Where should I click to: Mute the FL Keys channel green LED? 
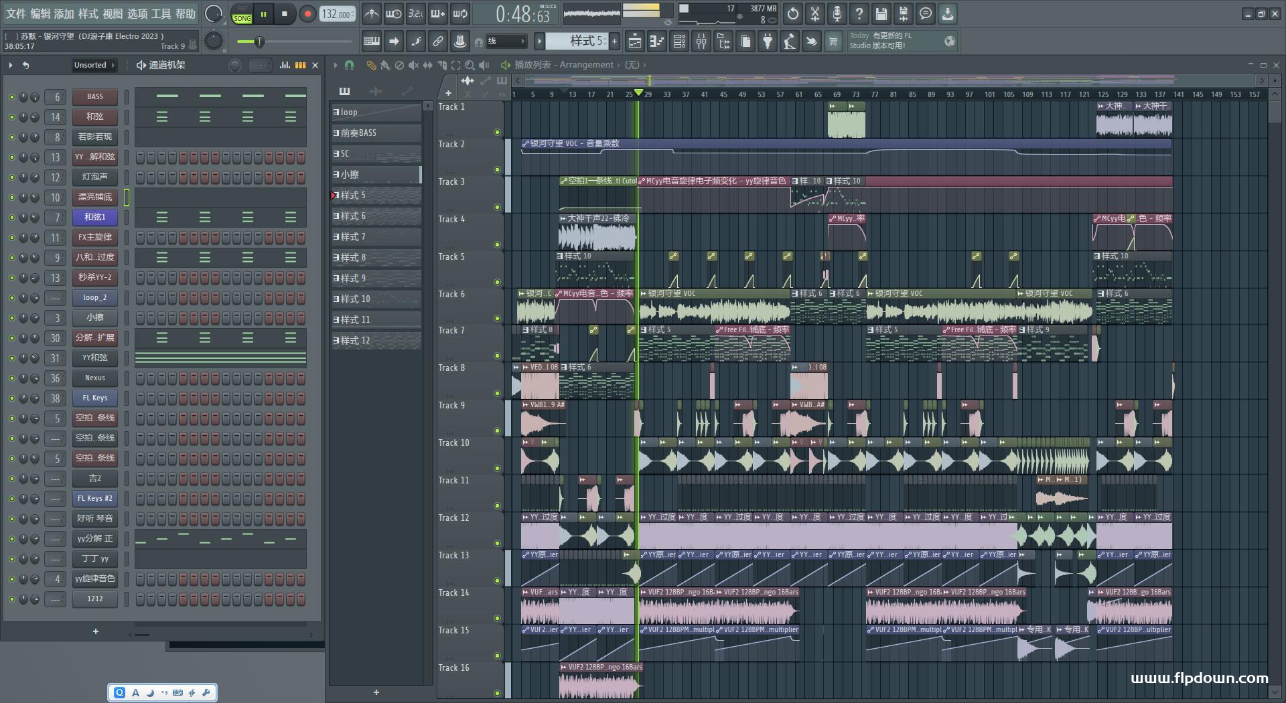[x=11, y=398]
